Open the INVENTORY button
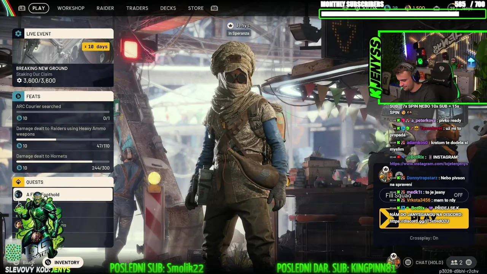487x274 pixels. coord(62,262)
